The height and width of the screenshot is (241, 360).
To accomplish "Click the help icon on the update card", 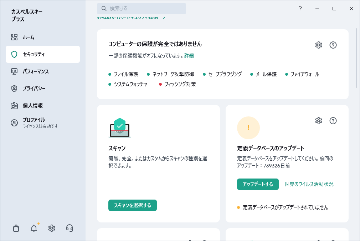I will [x=333, y=121].
